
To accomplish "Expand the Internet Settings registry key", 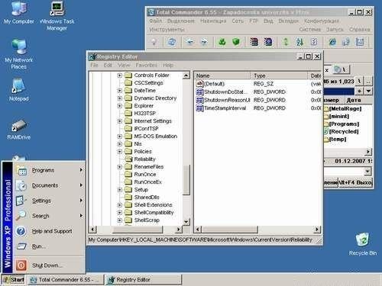I will 119,121.
